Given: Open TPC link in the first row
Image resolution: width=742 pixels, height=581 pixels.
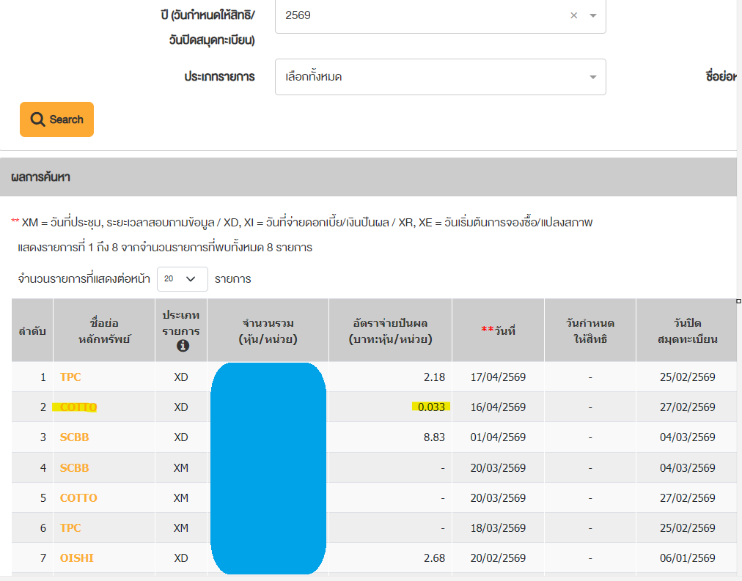Looking at the screenshot, I should click(x=70, y=377).
